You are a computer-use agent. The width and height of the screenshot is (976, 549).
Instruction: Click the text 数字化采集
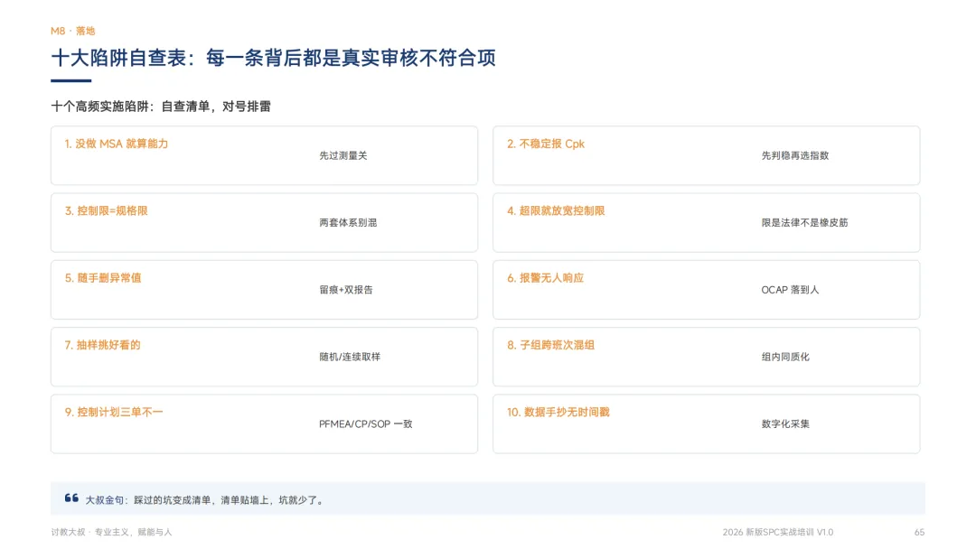[x=785, y=424]
